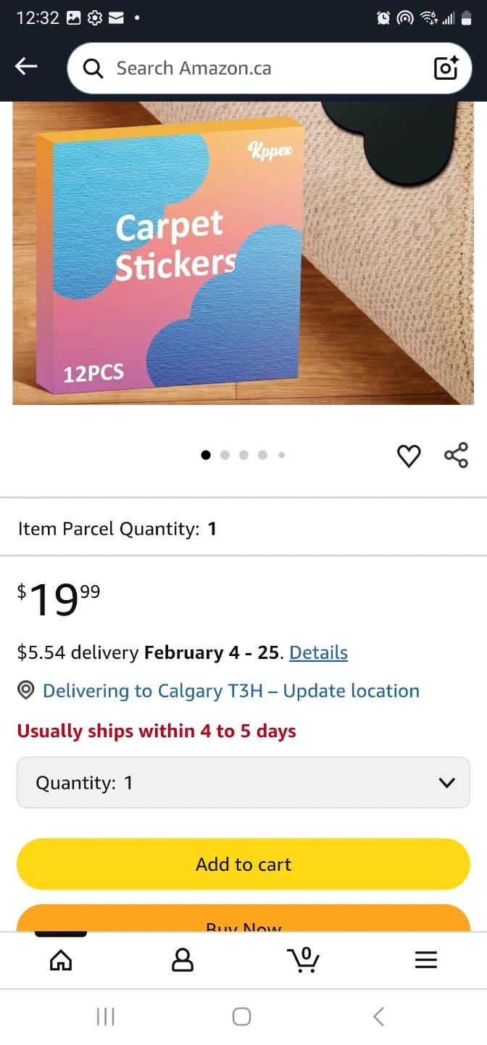487x1045 pixels.
Task: Tap the location pin icon
Action: point(26,691)
